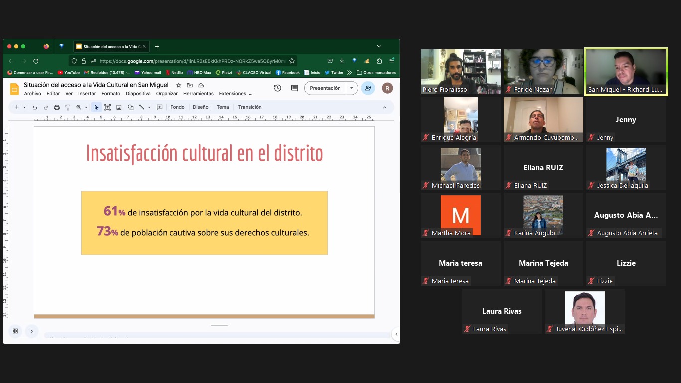Expand the zoom dropdown arrow

86,107
